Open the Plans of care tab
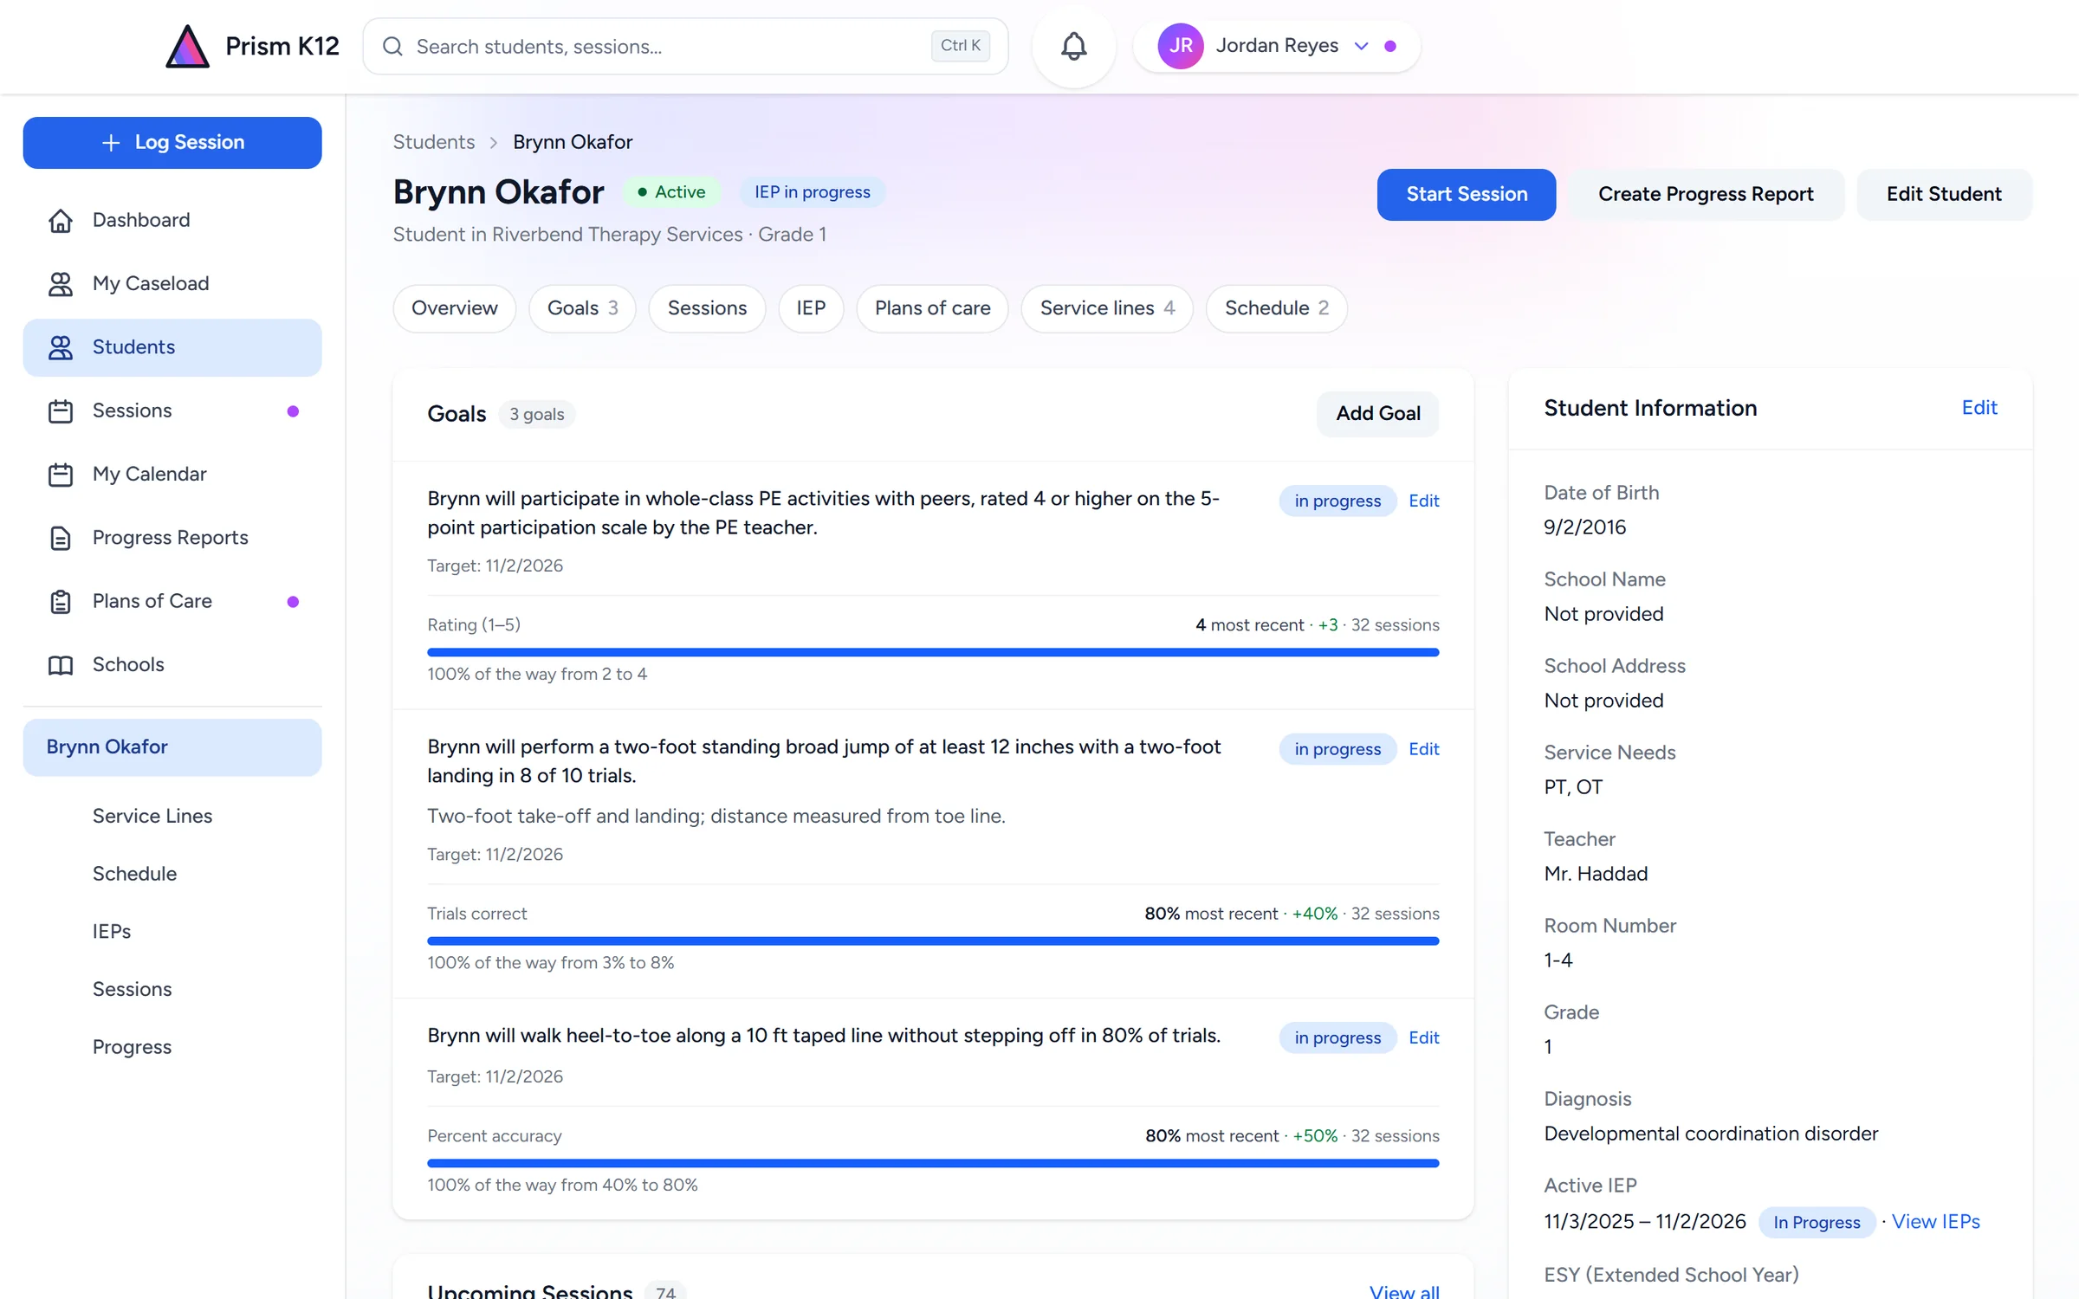Screen dimensions: 2079x1299 tap(932, 308)
